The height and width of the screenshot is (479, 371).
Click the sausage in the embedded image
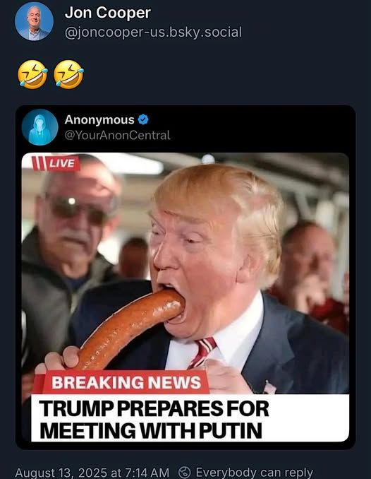pos(128,329)
